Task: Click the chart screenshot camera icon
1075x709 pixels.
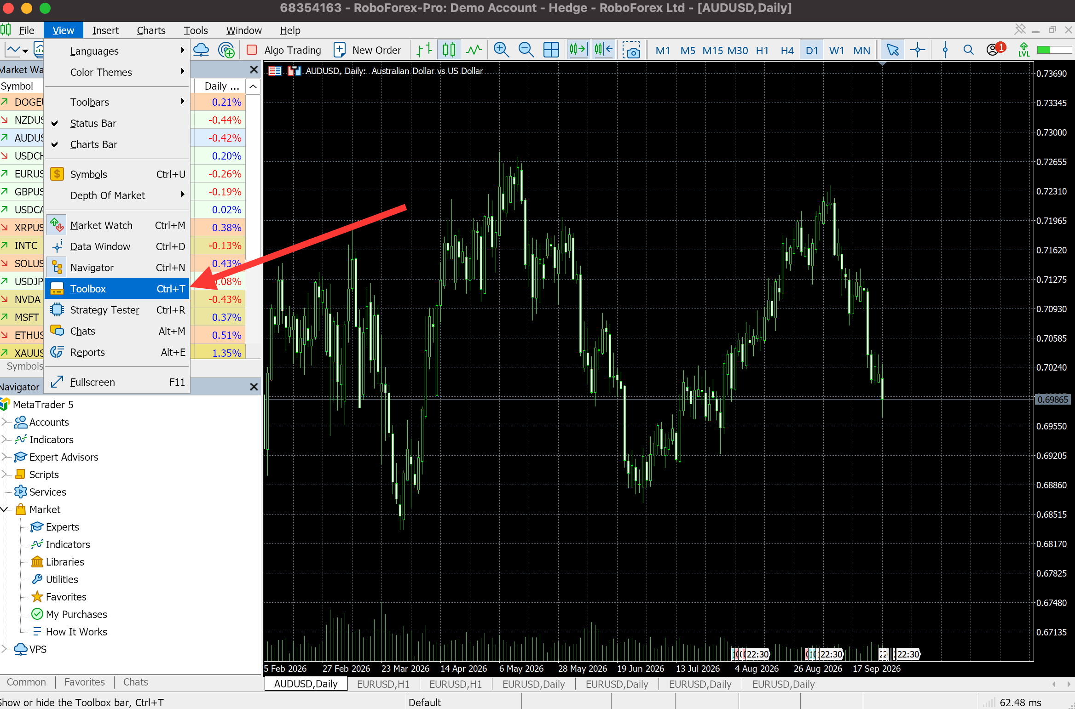Action: [x=631, y=50]
